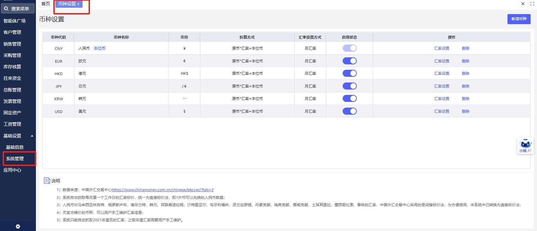The image size is (537, 231).
Task: Open the 销售管理 menu
Action: coord(12,44)
